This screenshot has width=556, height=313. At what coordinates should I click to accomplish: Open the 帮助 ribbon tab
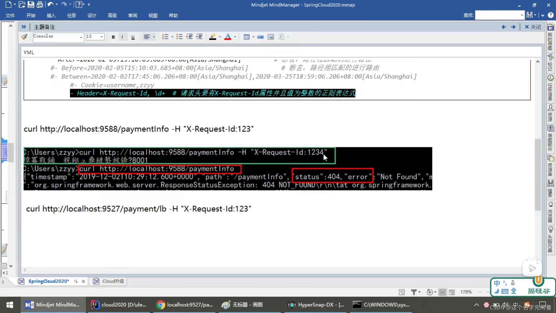click(173, 15)
